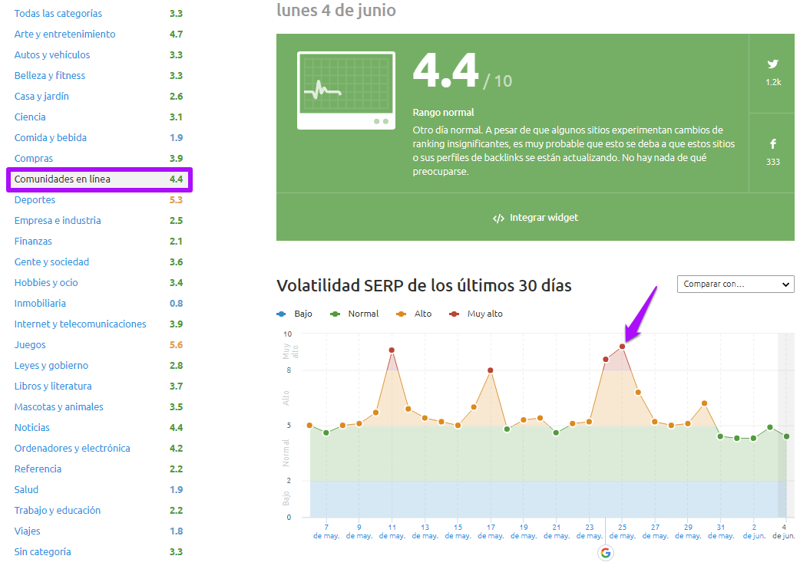The width and height of the screenshot is (810, 569).
Task: Choose Internet y telecomunicaciones category
Action: (x=80, y=324)
